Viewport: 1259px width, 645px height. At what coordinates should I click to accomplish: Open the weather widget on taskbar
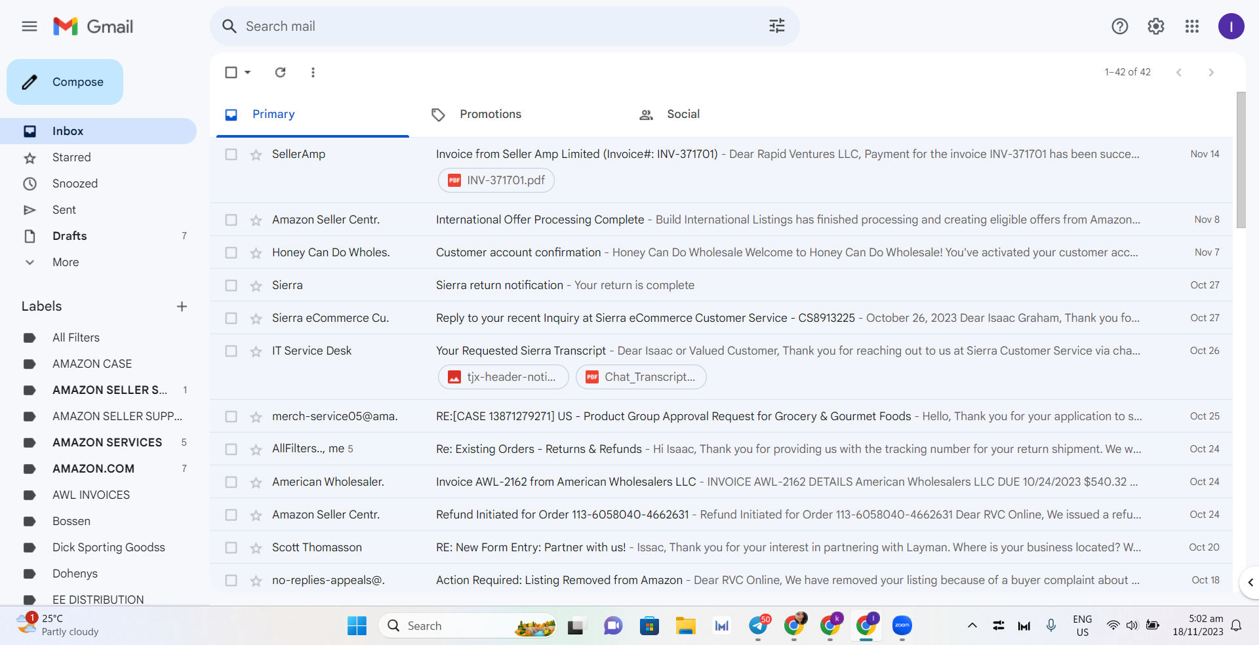[x=58, y=625]
